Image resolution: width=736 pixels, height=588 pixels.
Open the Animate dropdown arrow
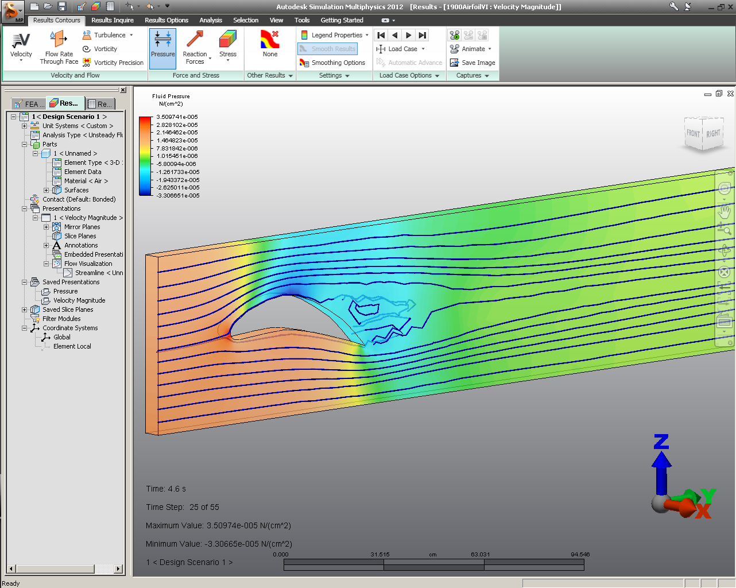point(490,49)
